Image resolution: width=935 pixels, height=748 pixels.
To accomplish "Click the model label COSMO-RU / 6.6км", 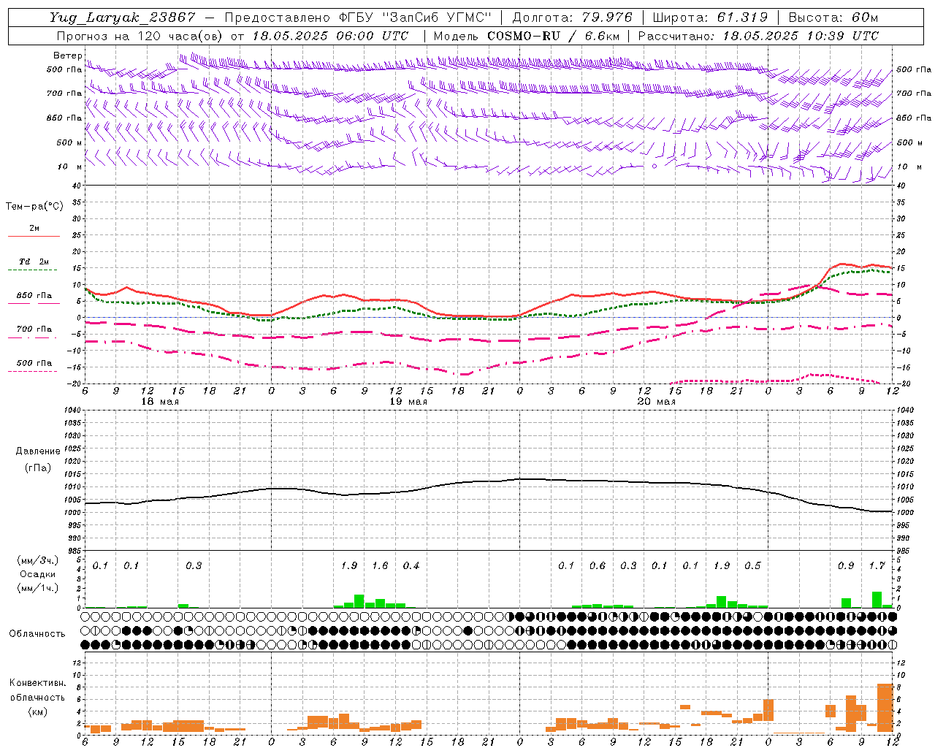I will (x=553, y=36).
